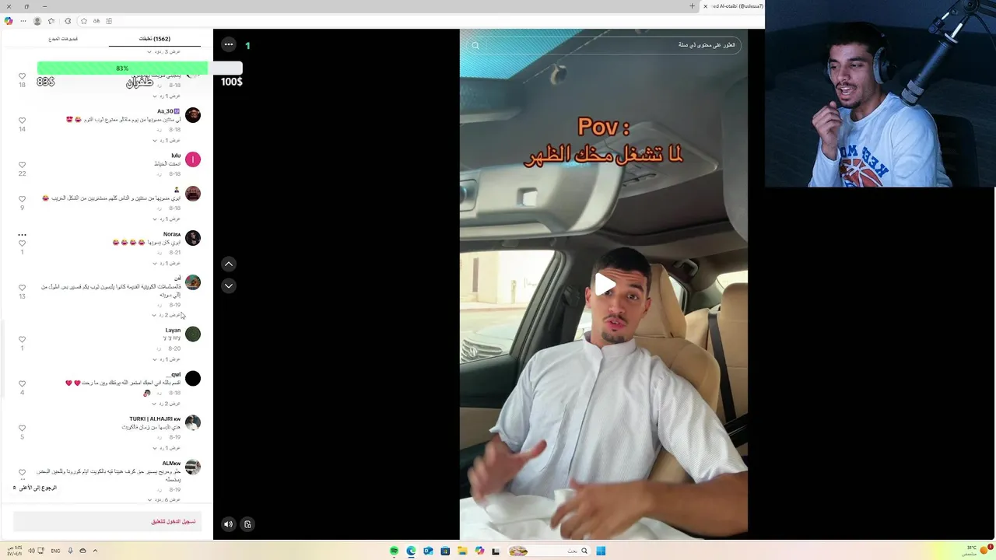Like __qwl's comment
Image resolution: width=996 pixels, height=560 pixels.
pyautogui.click(x=22, y=383)
